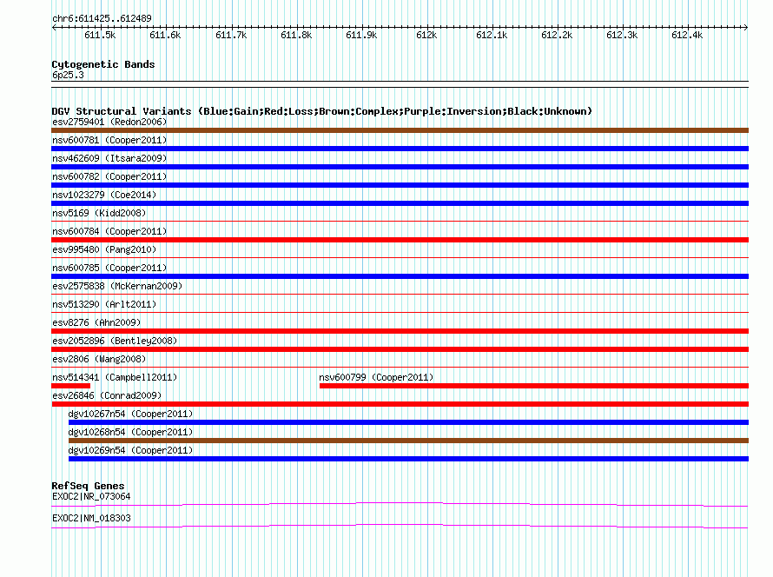The image size is (773, 577).
Task: Click the 611.8k ruler tick label
Action: click(x=296, y=35)
